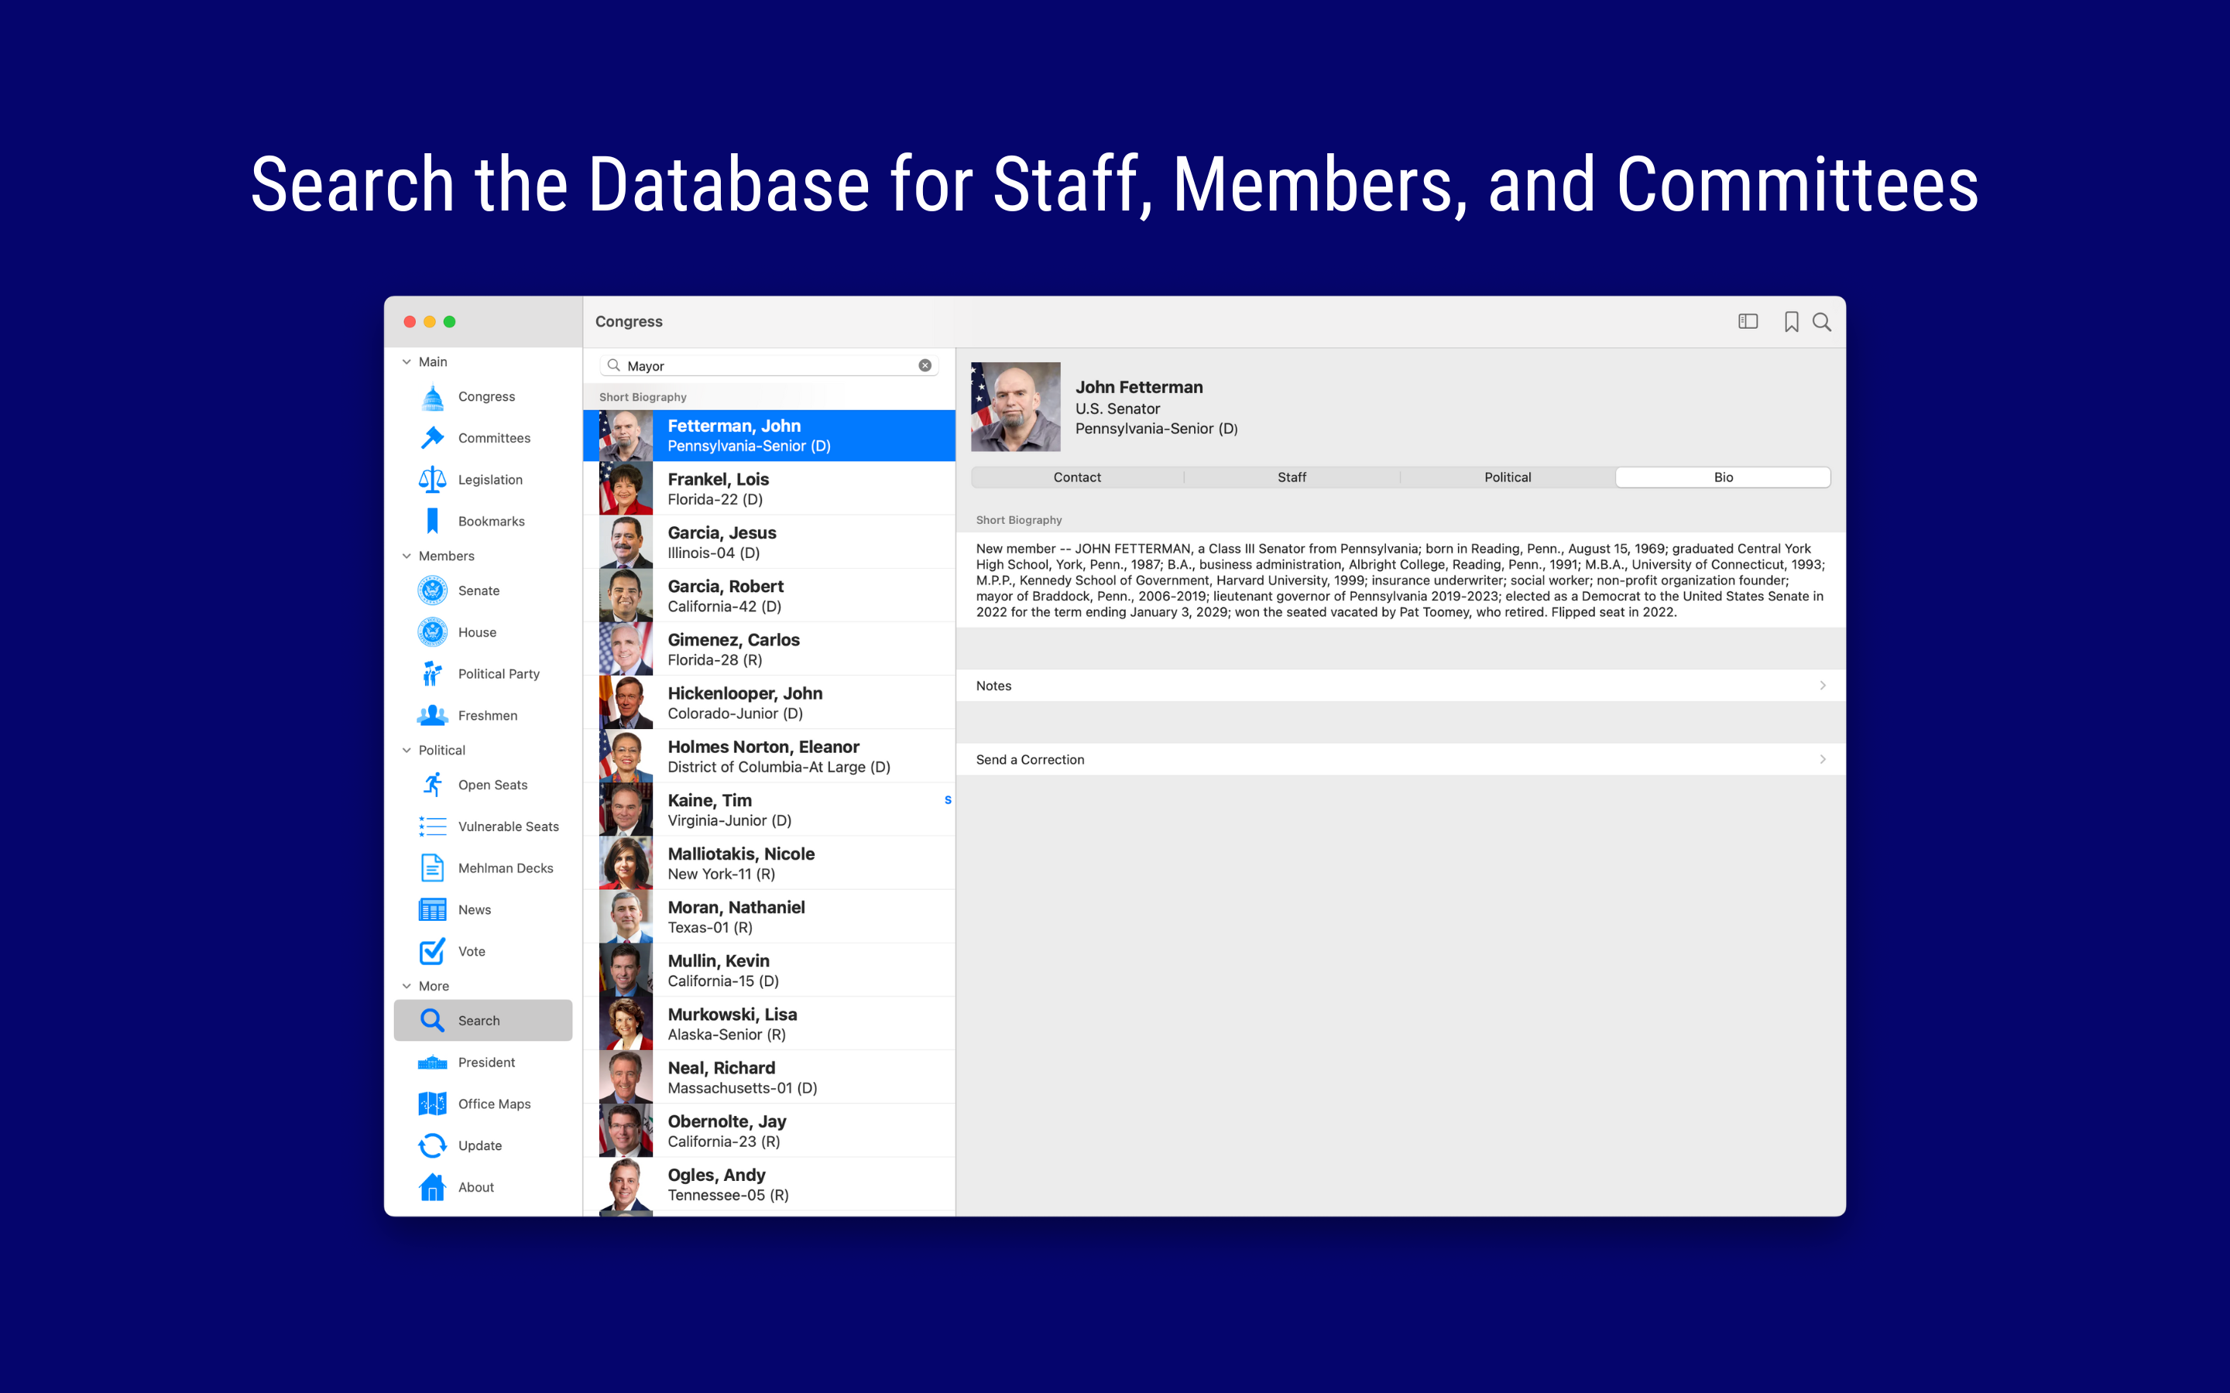
Task: Open Murkowski, Lisa Alaska-Senior entry
Action: tap(770, 1022)
